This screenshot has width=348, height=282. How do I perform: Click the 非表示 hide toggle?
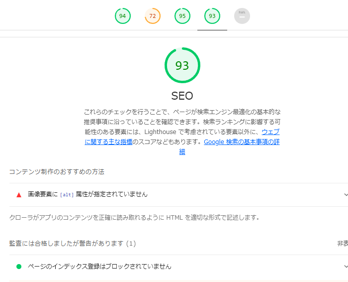343,243
